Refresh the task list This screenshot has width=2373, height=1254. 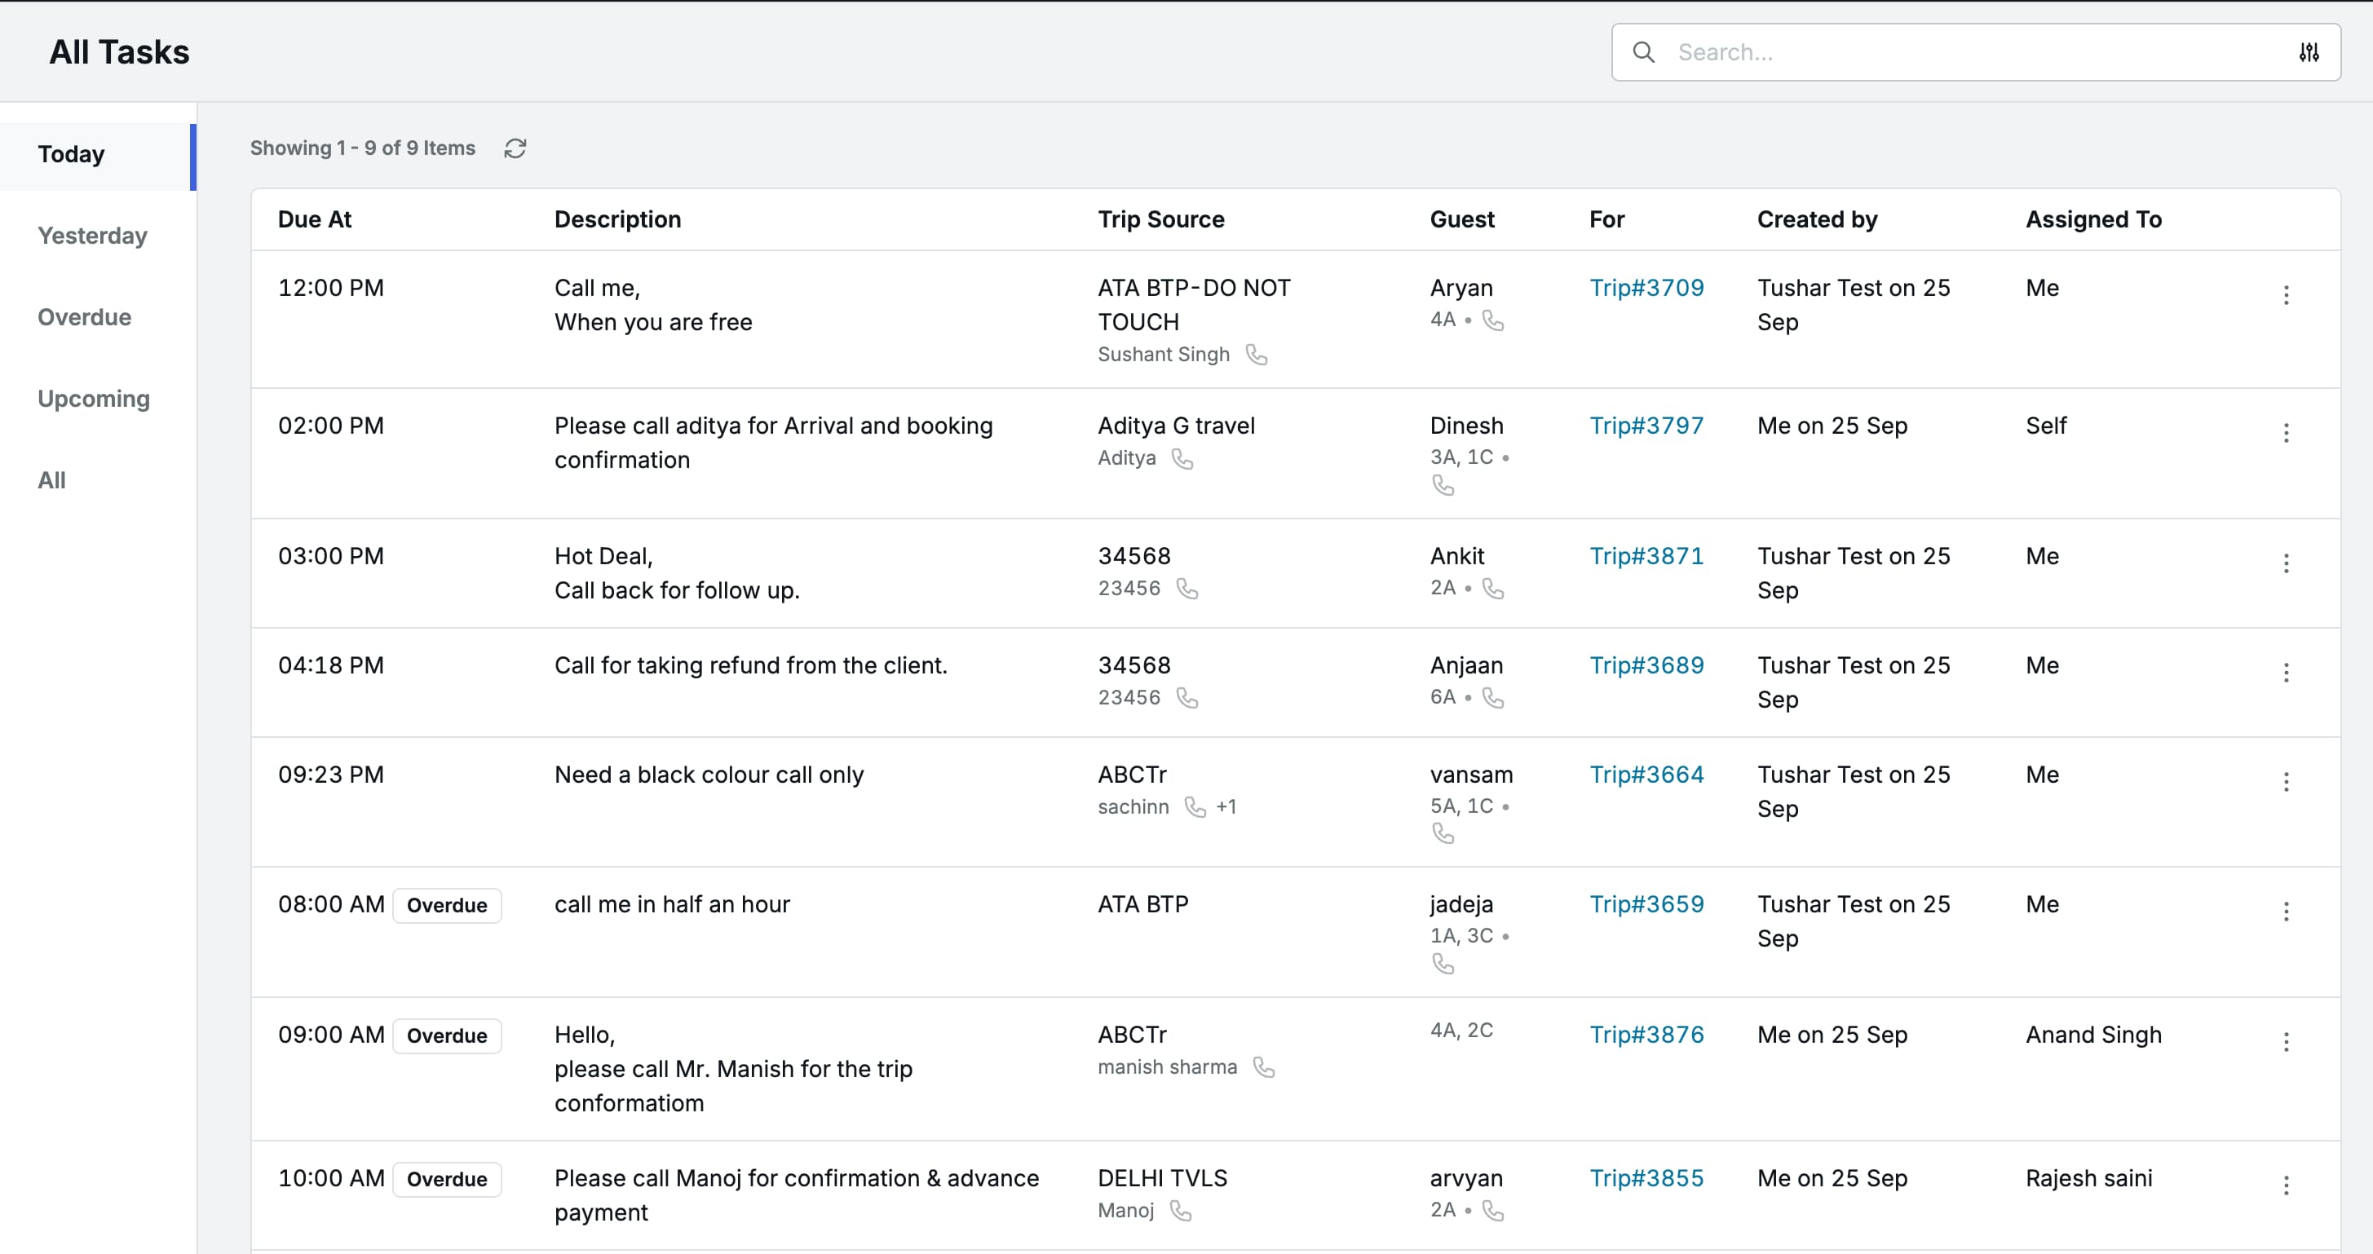point(515,148)
